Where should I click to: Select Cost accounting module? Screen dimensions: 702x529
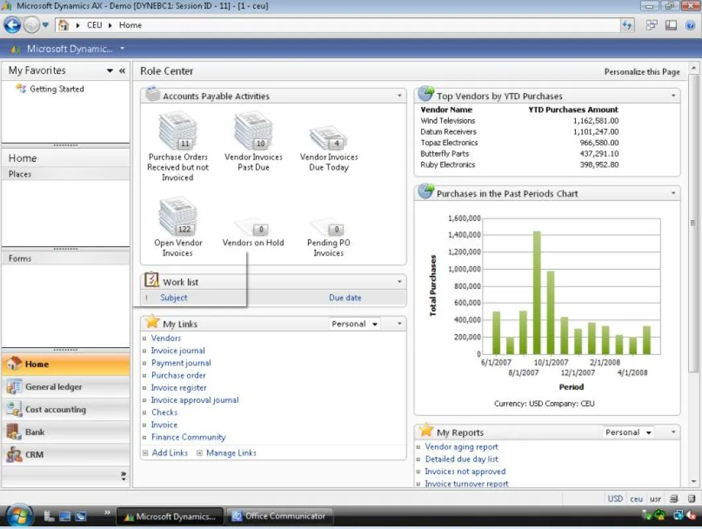pyautogui.click(x=66, y=409)
